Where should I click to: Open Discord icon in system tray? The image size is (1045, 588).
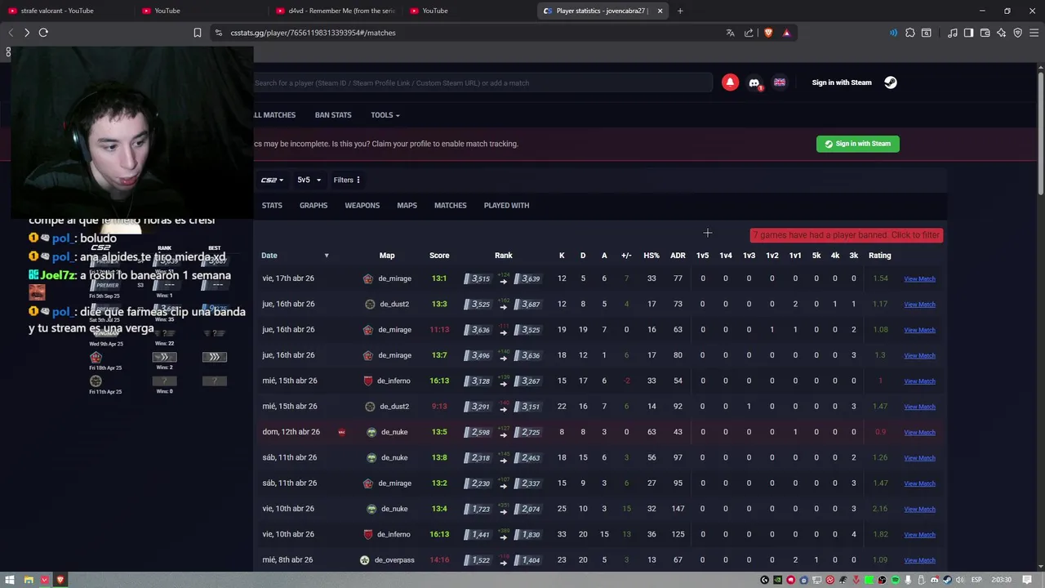pos(934,580)
